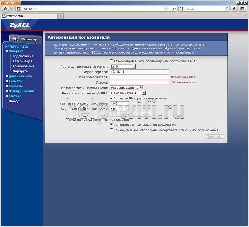Click the browser back arrow button
The width and height of the screenshot is (249, 227).
pos(5,9)
